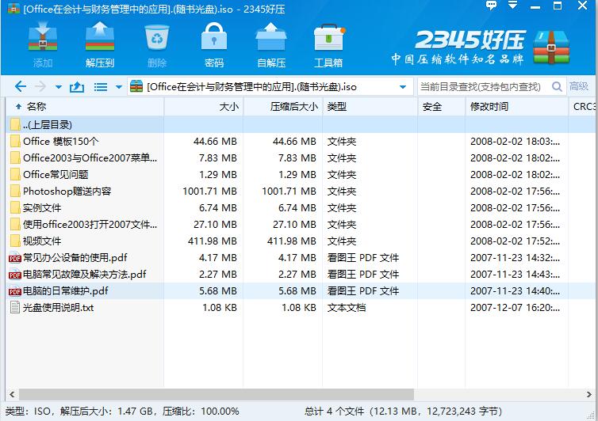This screenshot has height=421, width=598.
Task: Click the feedback chat bubble icon
Action: pos(491,6)
